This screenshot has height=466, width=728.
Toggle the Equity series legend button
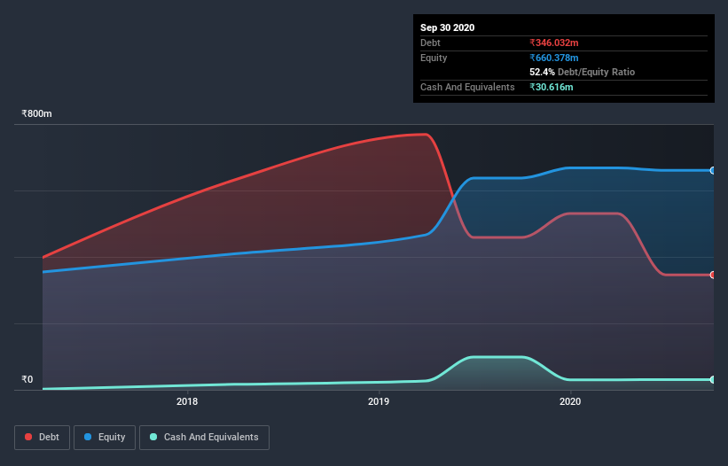point(105,438)
